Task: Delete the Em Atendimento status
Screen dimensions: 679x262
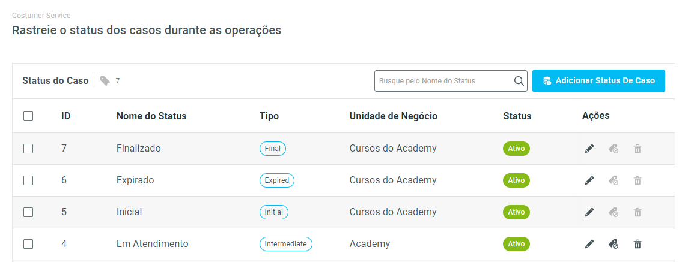Action: (638, 244)
